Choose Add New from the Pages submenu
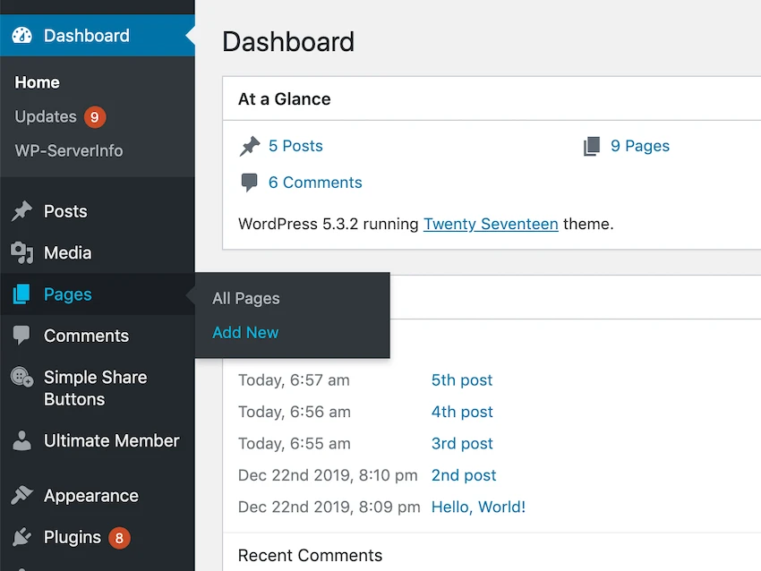This screenshot has width=761, height=571. click(245, 332)
